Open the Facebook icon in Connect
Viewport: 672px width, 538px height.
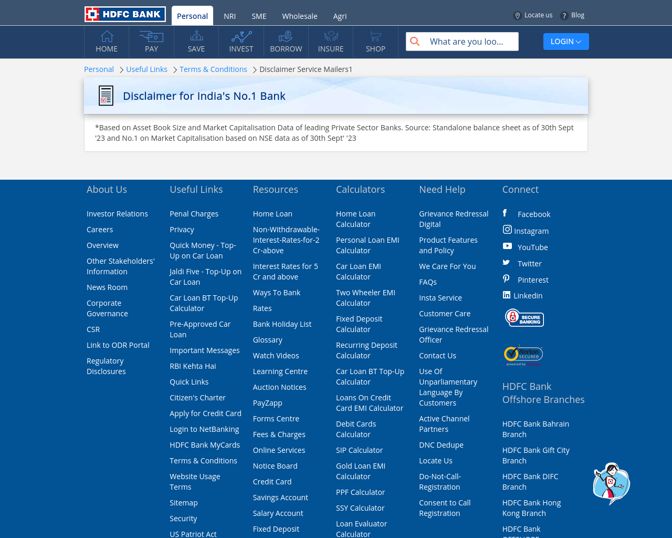pyautogui.click(x=505, y=213)
